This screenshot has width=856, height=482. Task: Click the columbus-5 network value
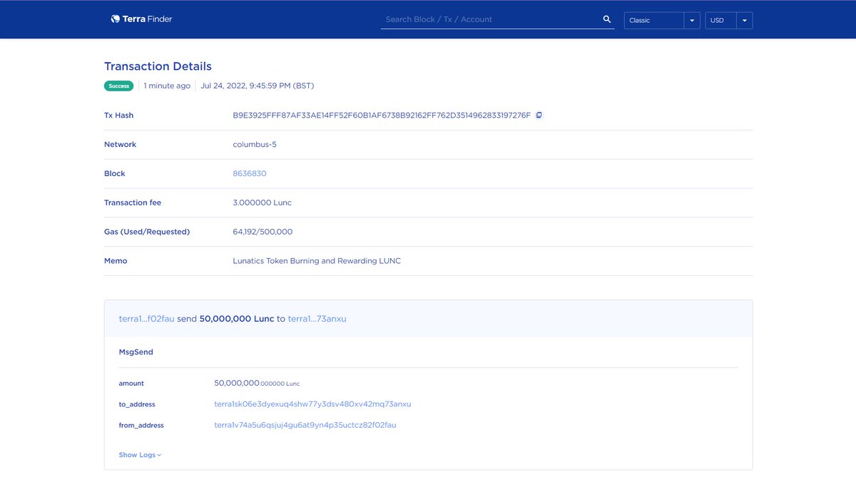pos(255,144)
